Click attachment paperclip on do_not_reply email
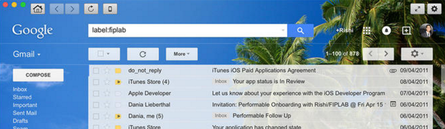 [393, 71]
